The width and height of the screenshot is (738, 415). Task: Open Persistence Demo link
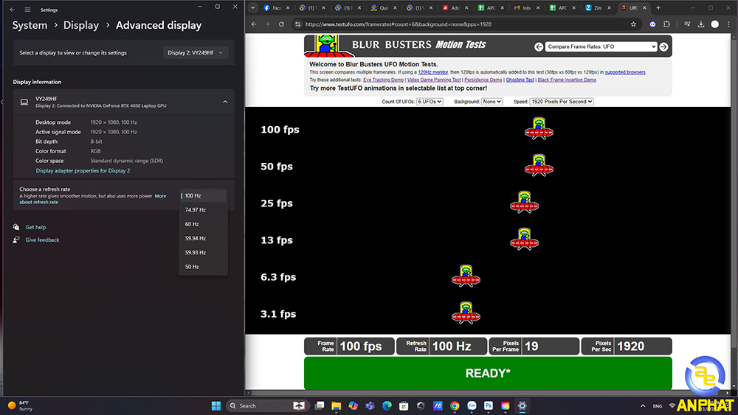483,80
